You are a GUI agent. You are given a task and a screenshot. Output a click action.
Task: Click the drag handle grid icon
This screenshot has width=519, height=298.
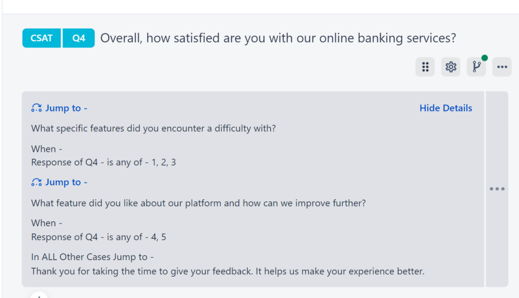425,66
